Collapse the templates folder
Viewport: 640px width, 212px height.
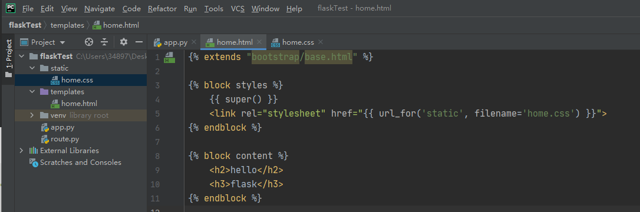(32, 92)
